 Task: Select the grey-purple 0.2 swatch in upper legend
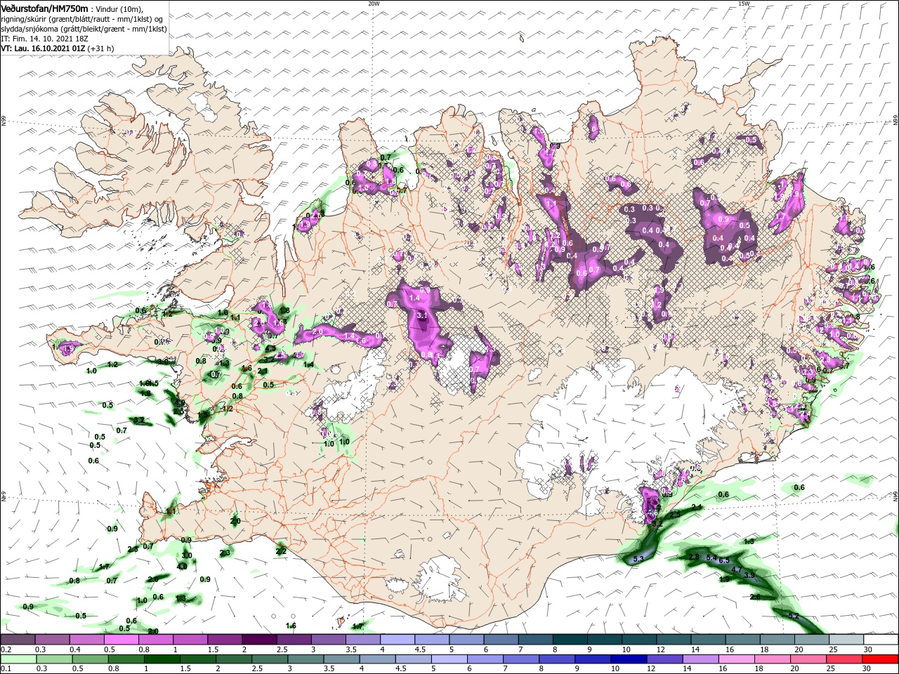point(18,640)
